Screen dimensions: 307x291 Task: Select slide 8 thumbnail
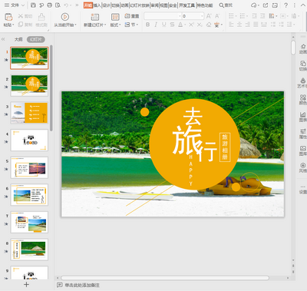[29, 250]
